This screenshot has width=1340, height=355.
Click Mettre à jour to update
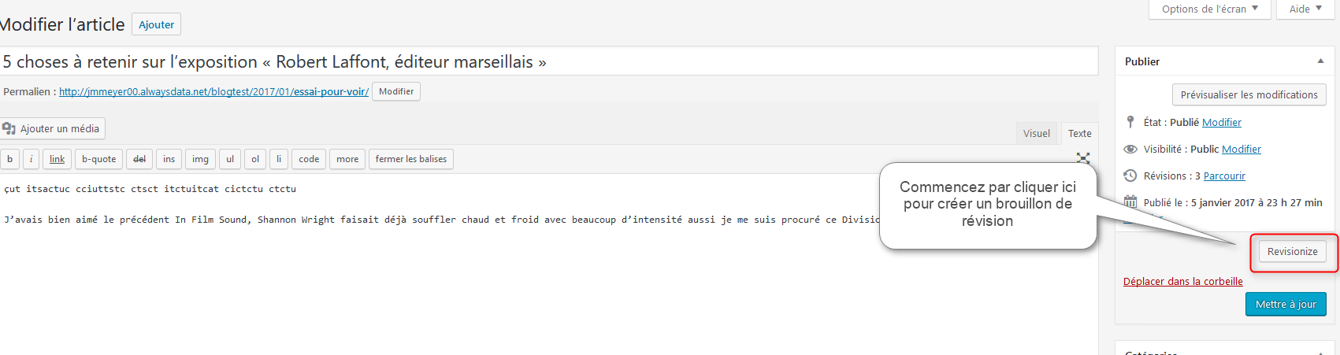pos(1286,304)
